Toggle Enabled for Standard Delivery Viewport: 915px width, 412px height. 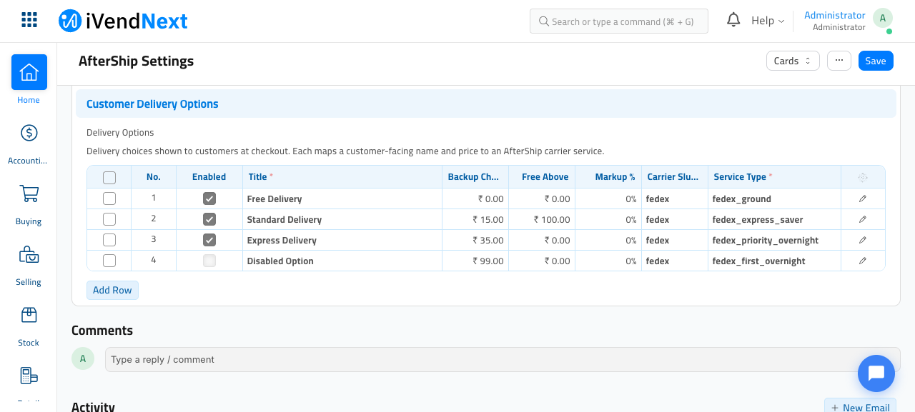[209, 219]
